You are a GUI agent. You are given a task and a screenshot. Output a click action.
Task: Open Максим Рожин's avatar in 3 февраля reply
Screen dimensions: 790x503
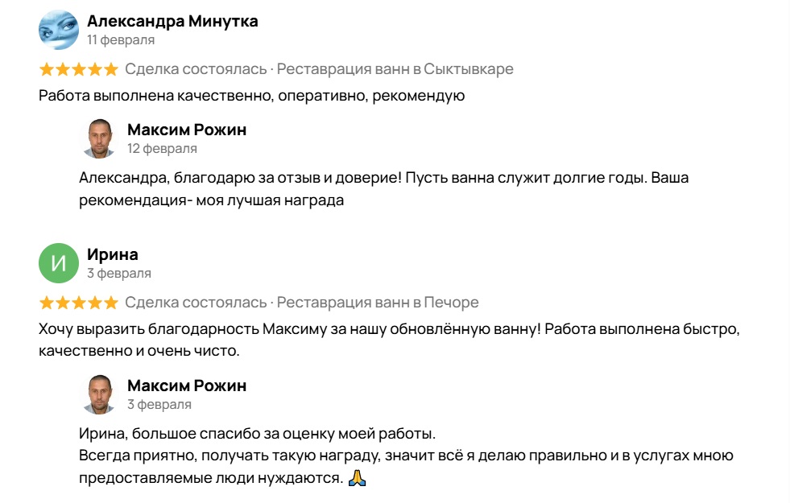pyautogui.click(x=100, y=394)
